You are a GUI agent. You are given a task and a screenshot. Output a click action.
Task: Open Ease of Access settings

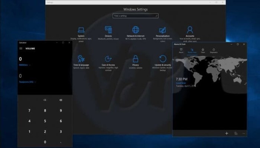(108, 63)
